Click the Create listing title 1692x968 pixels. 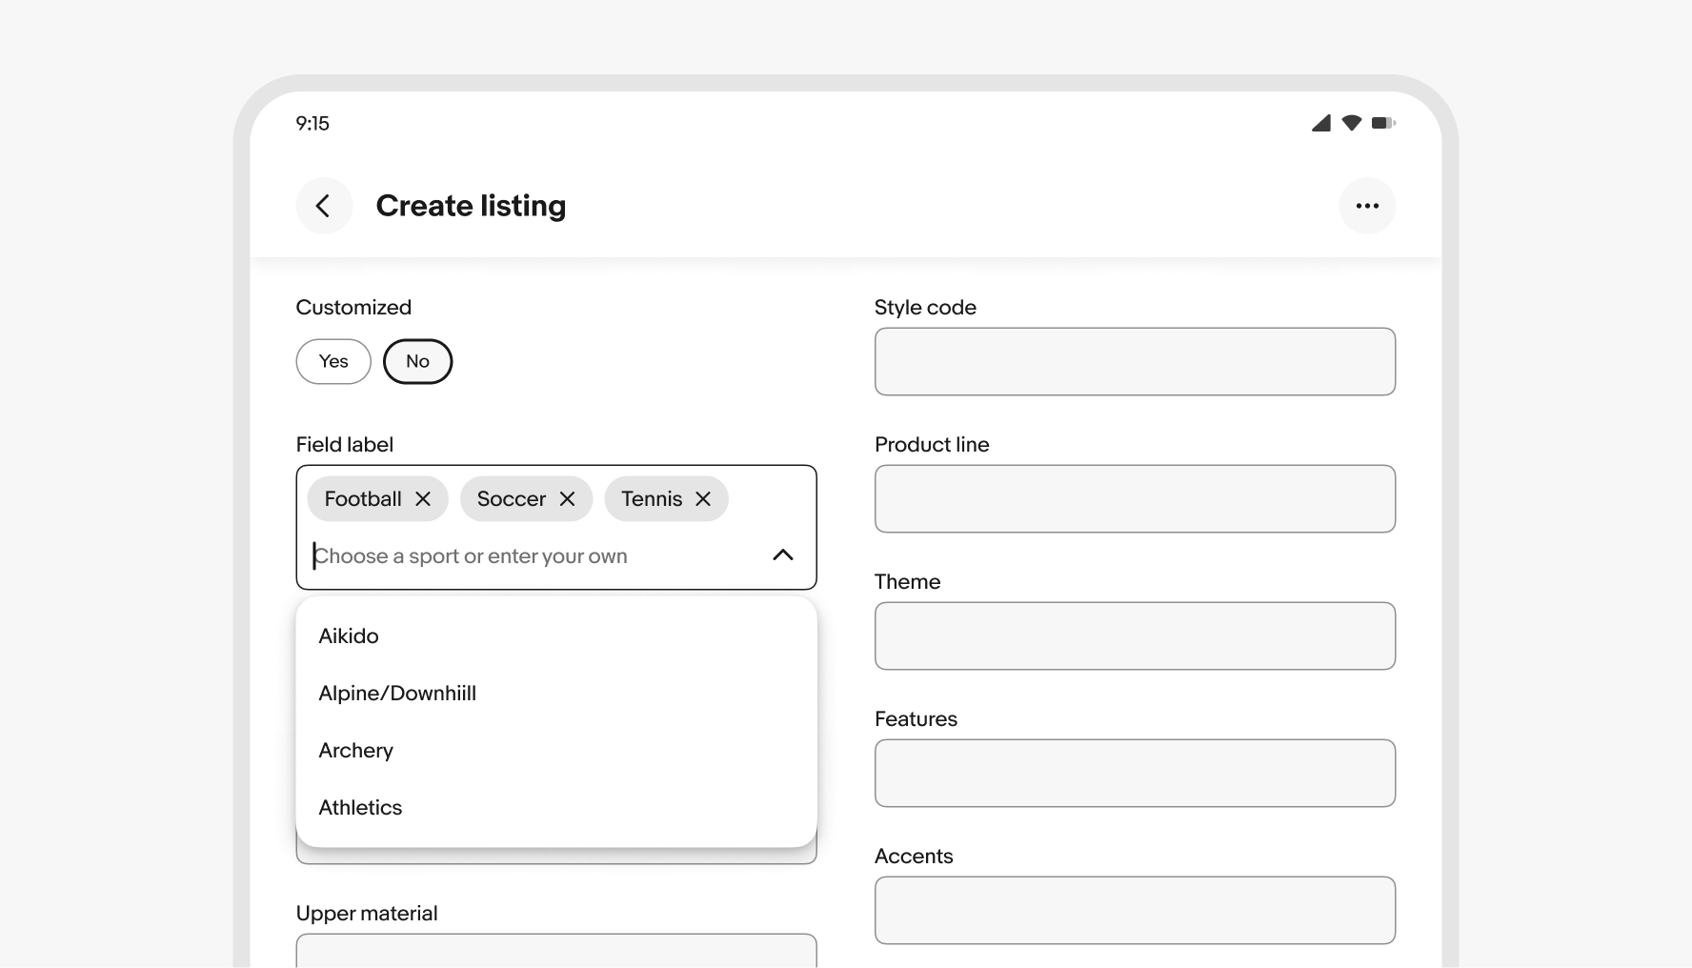(471, 206)
